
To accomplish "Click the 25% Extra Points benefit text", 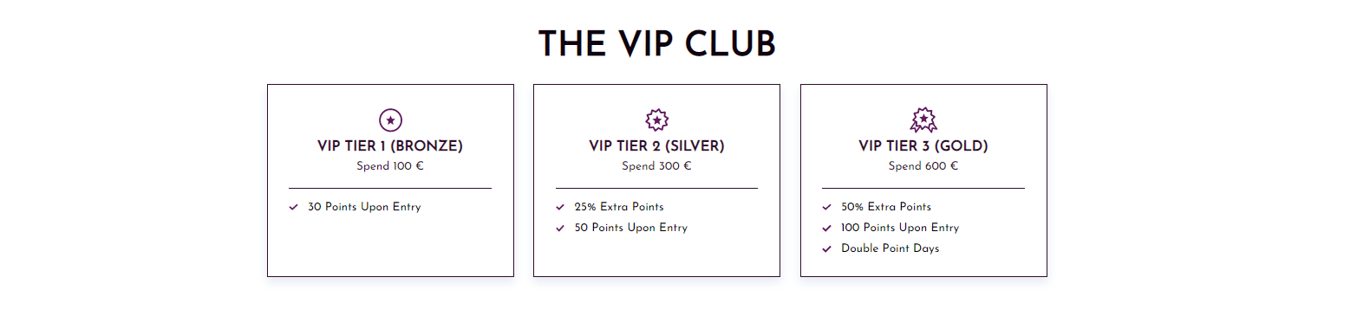I will pos(619,207).
